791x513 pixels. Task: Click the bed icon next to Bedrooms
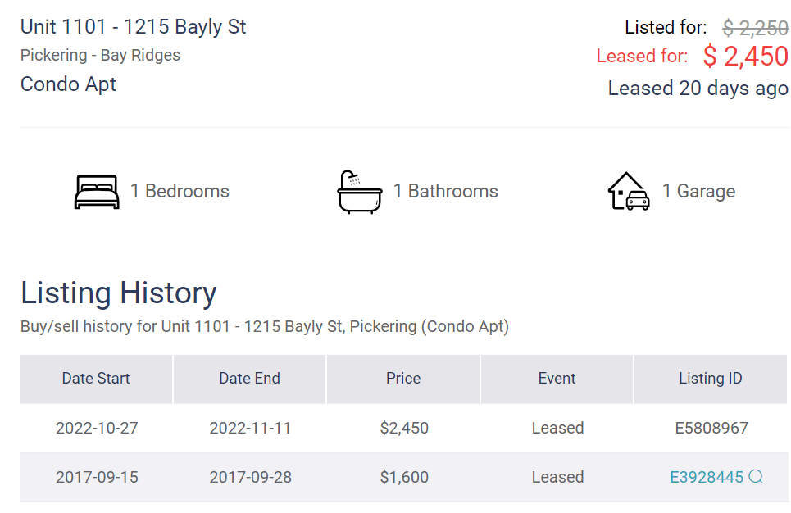click(x=97, y=192)
